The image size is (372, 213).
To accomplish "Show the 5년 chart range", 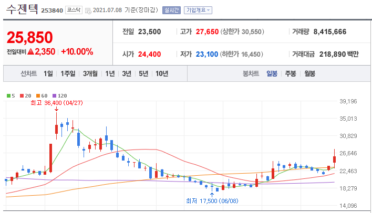I will [143, 73].
